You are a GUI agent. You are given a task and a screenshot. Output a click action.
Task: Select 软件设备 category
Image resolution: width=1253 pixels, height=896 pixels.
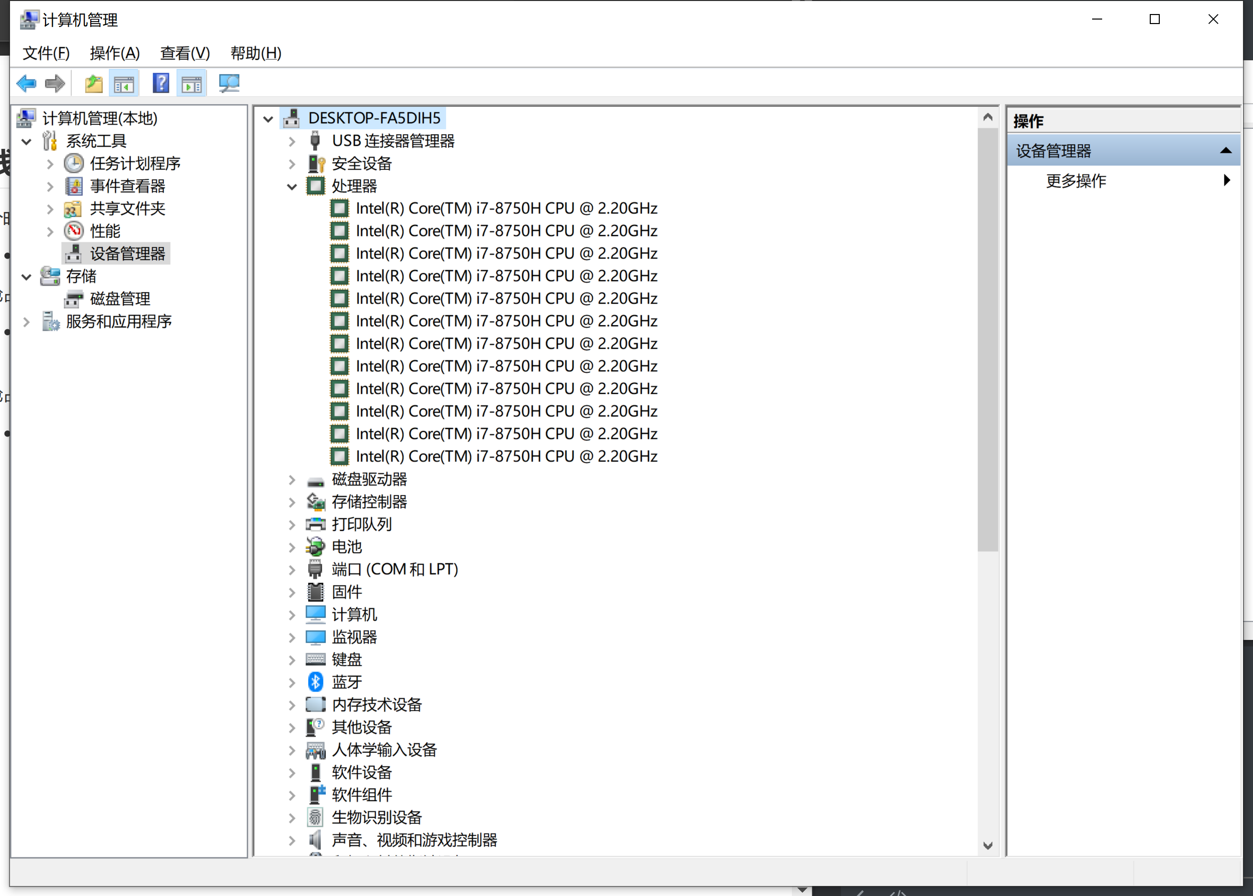tap(362, 772)
